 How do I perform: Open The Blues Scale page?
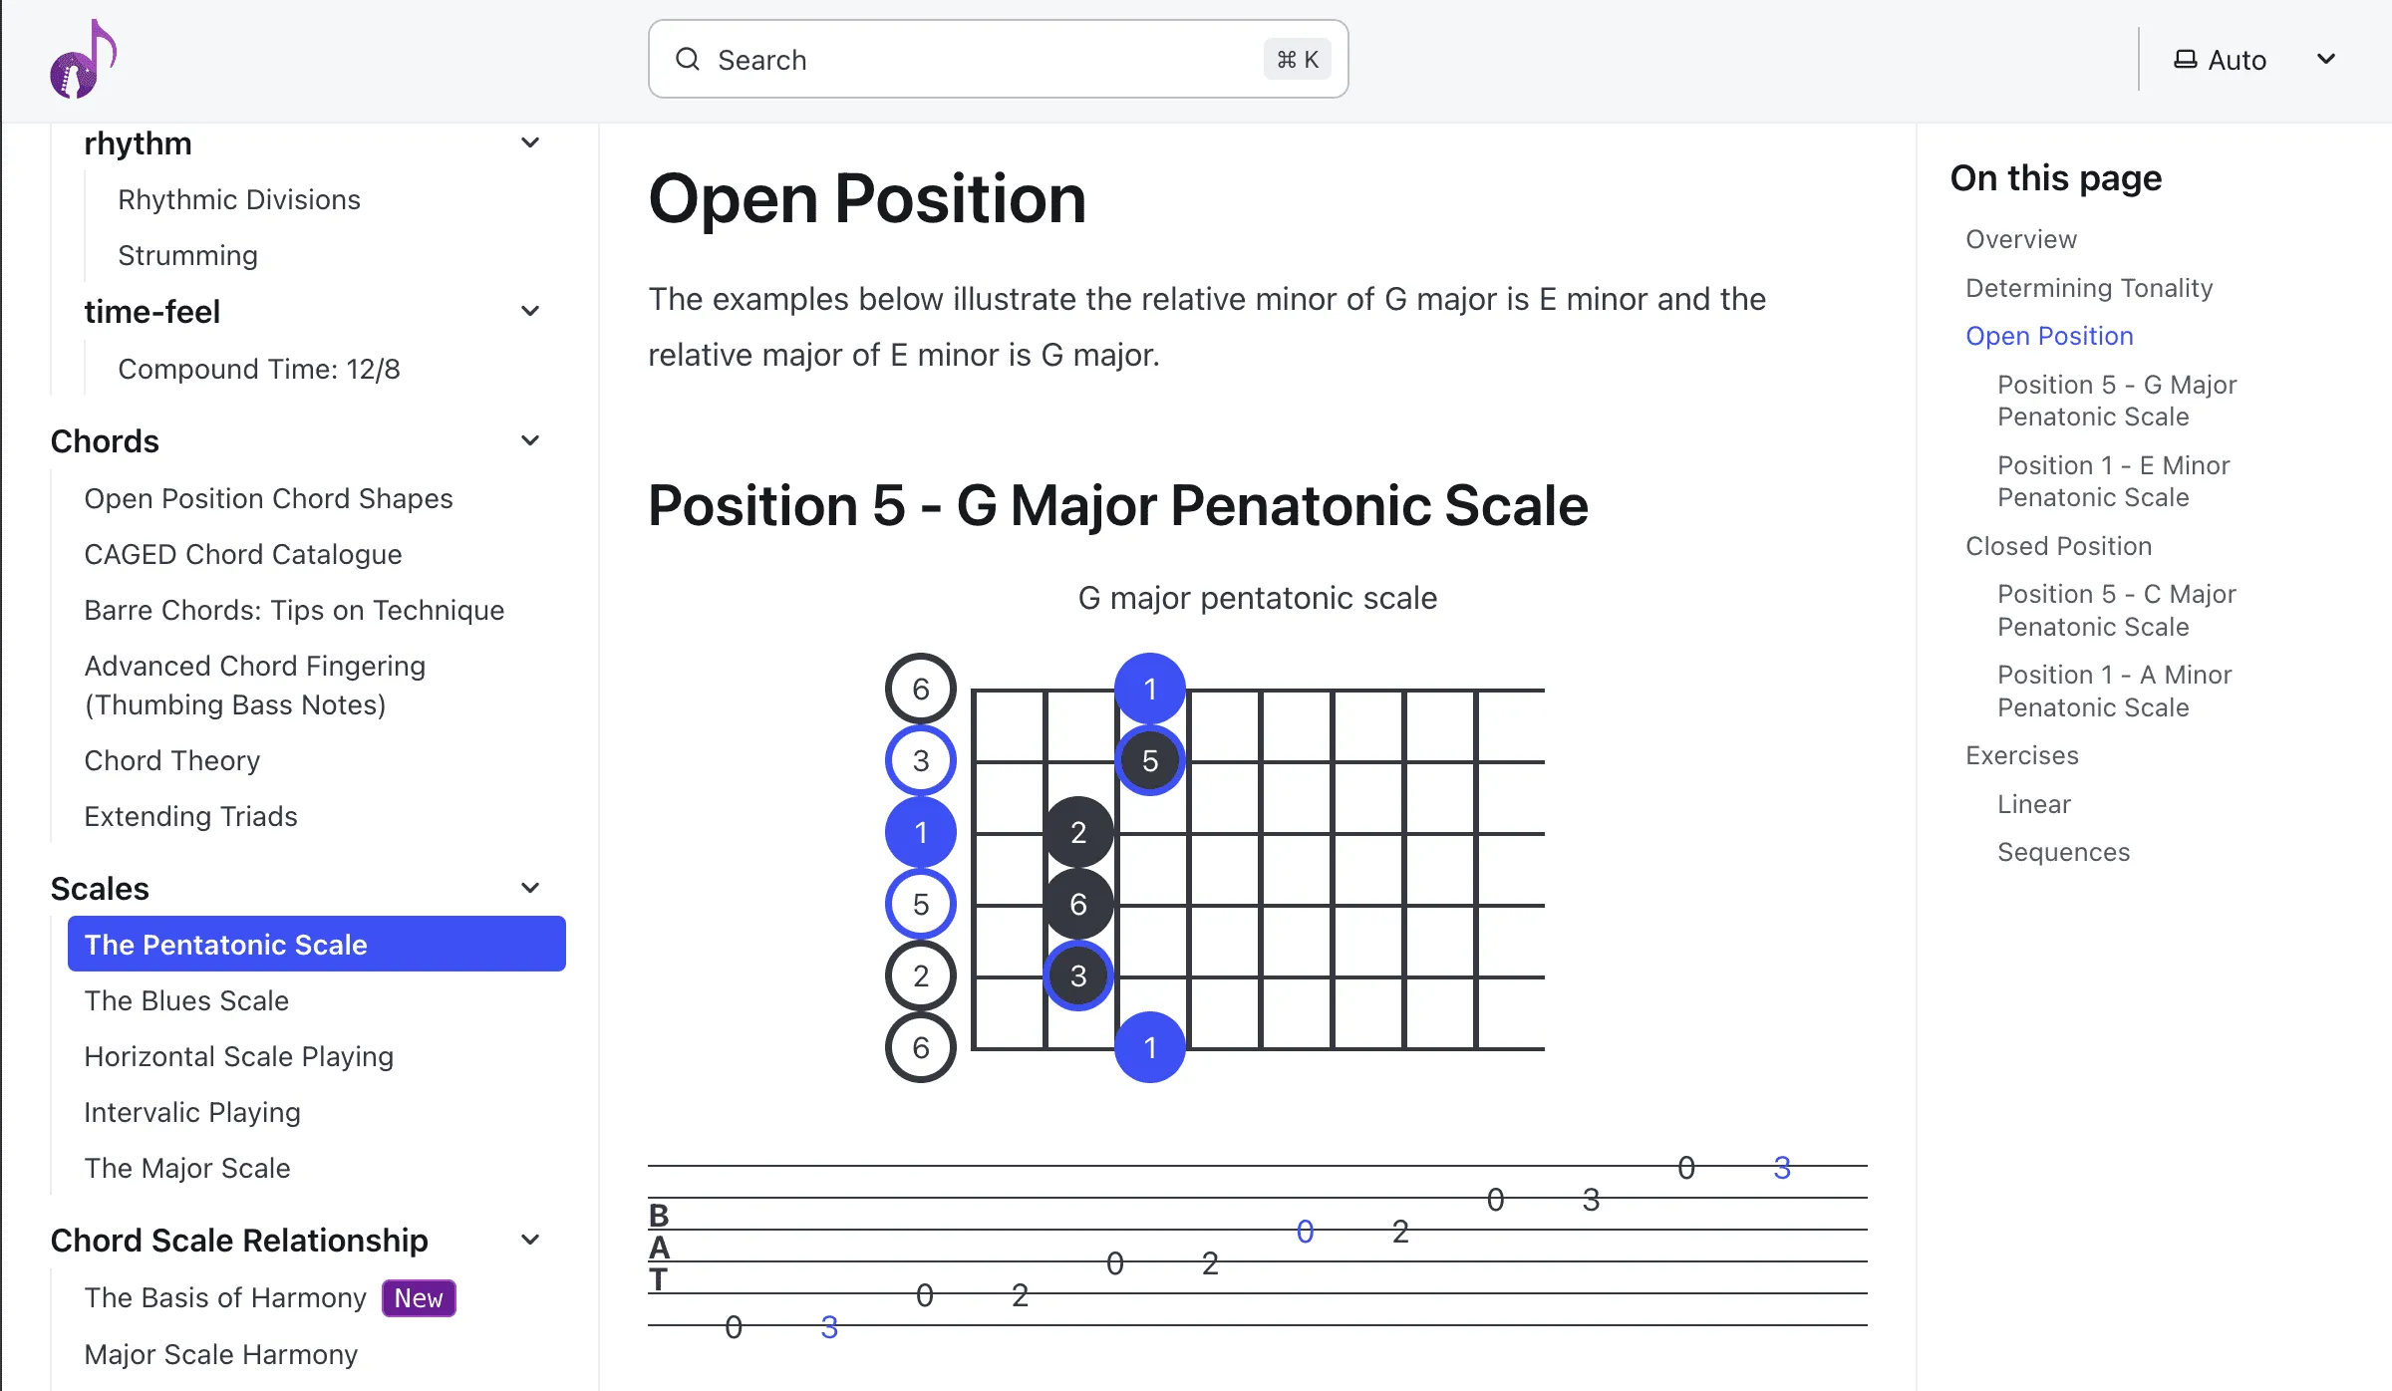click(186, 999)
